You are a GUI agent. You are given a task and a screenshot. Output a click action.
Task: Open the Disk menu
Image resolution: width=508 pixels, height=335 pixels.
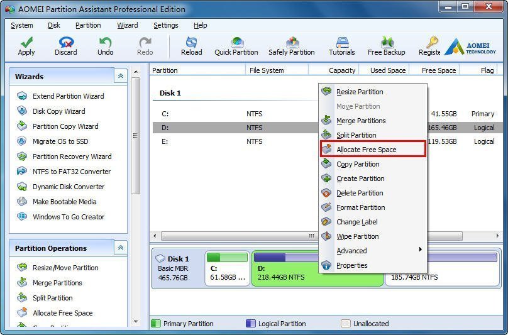click(x=54, y=25)
